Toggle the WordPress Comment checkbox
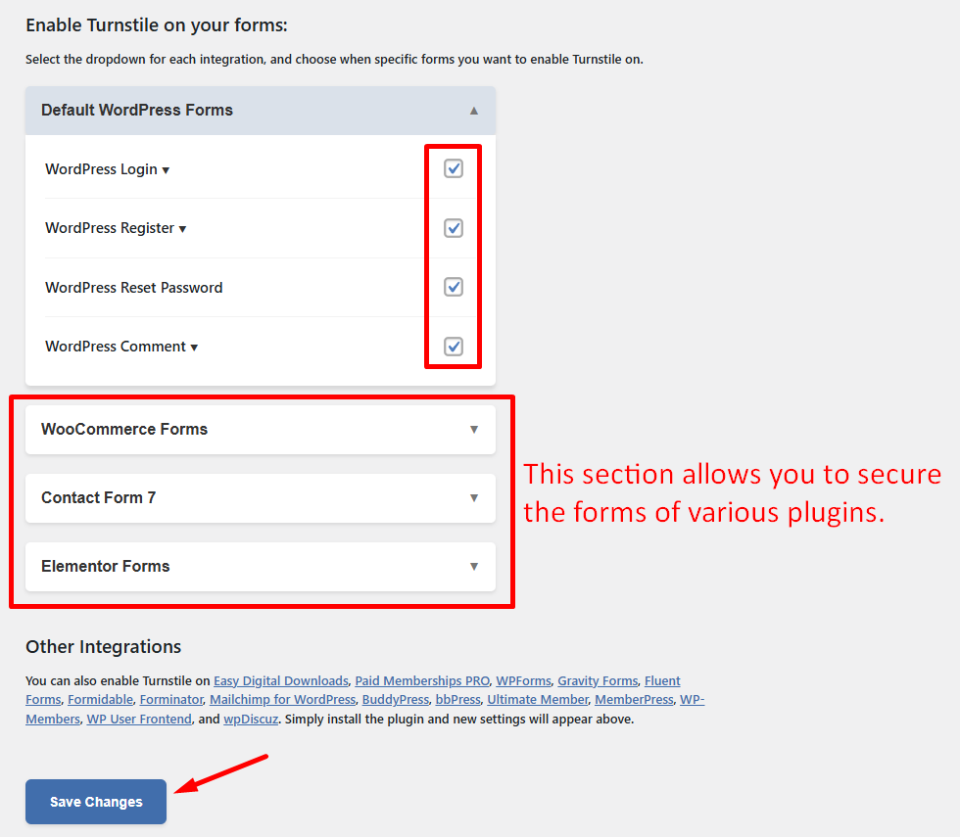 tap(454, 346)
